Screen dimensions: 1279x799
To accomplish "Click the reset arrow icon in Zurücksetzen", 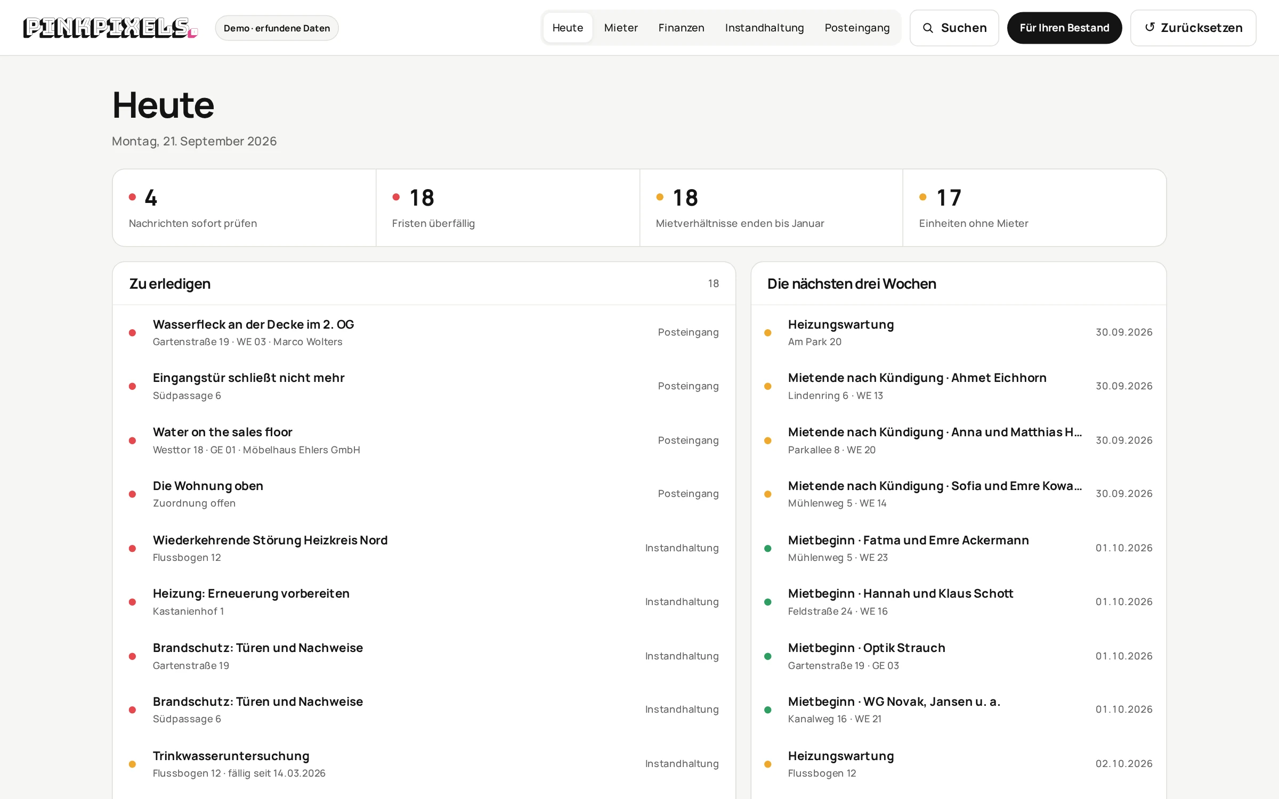I will [1150, 27].
